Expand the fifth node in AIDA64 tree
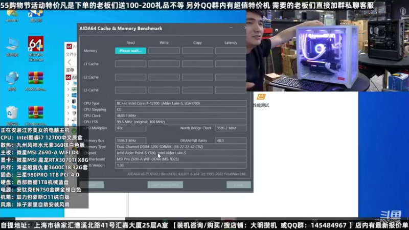Image resolution: width=409 pixels, height=230 pixels. click(x=69, y=107)
